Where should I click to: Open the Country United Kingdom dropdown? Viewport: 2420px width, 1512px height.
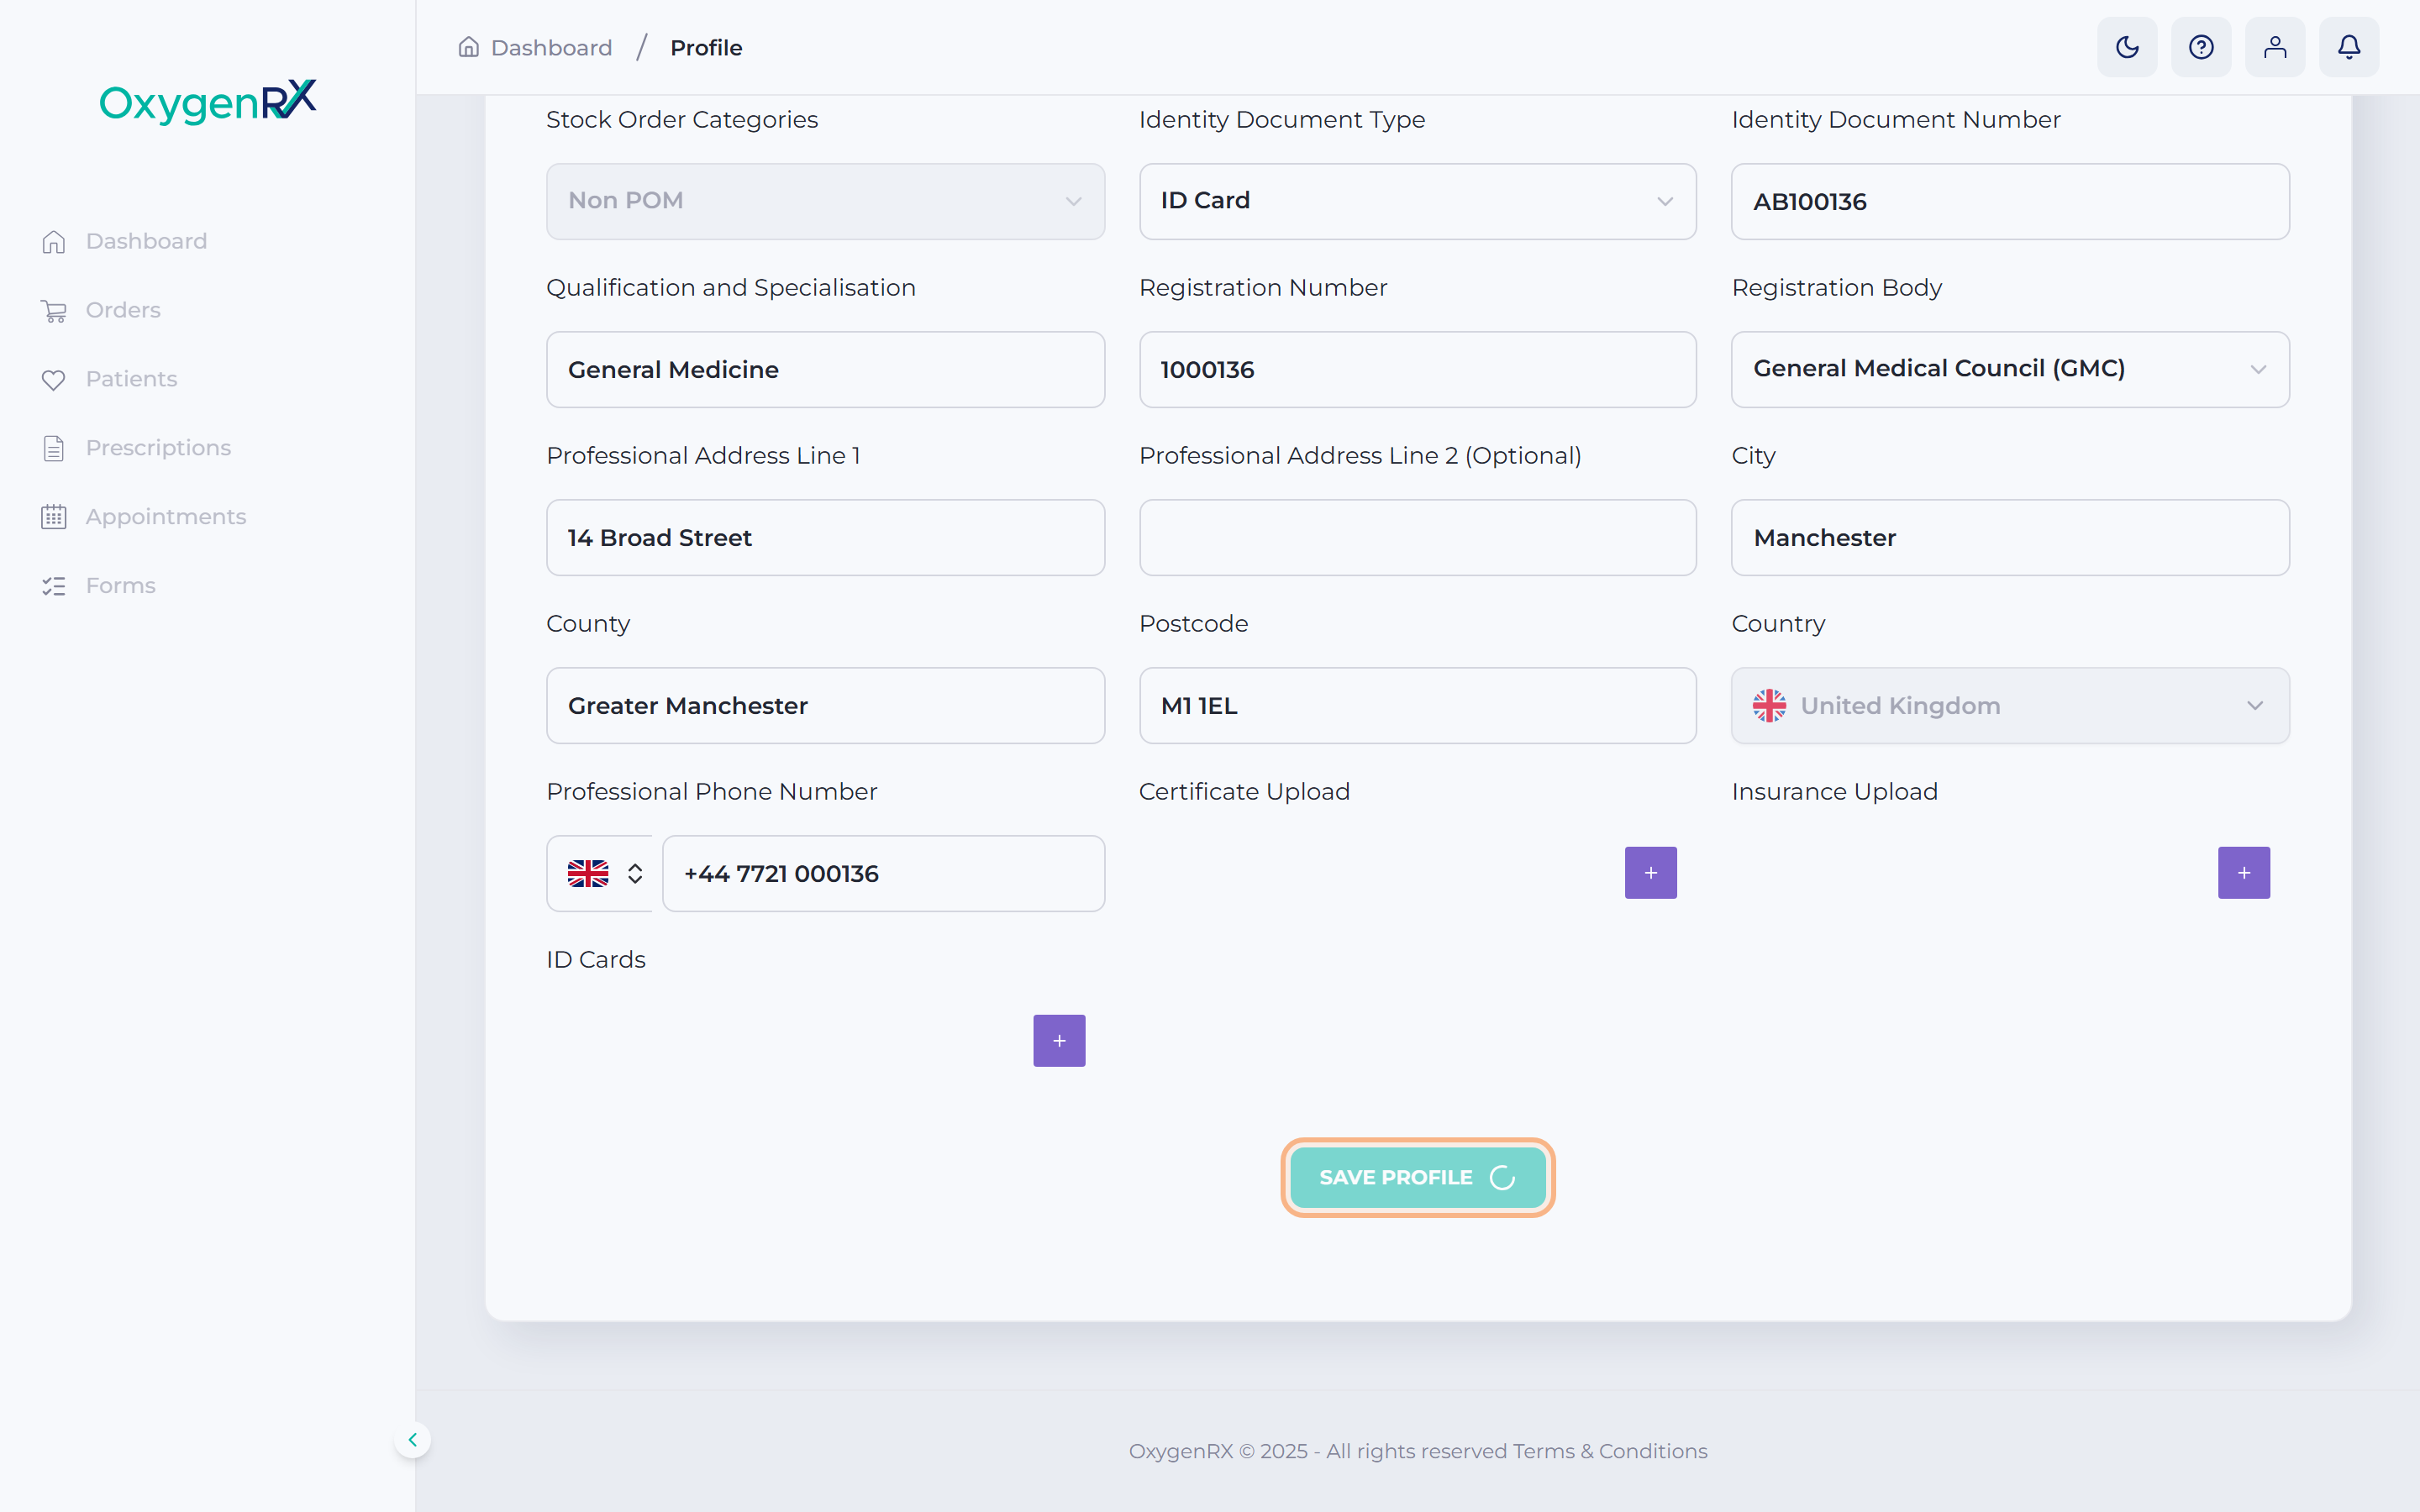[2010, 705]
